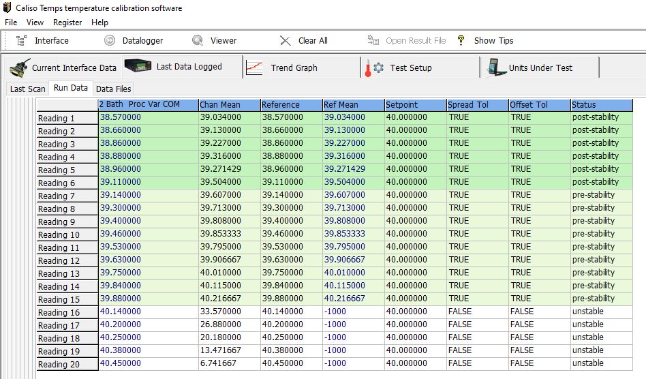
Task: Click Setpoint cell in Reading 12 row
Action: pos(415,260)
